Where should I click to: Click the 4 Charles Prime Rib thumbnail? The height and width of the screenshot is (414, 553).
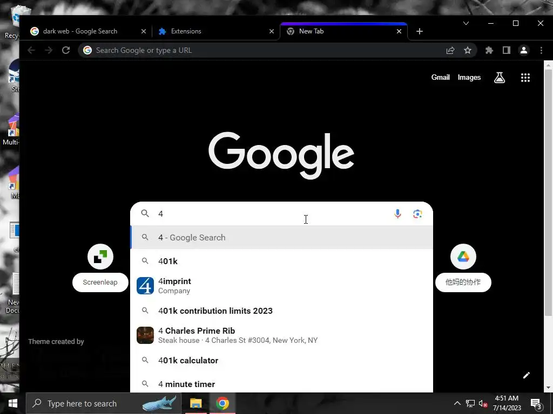(x=145, y=335)
